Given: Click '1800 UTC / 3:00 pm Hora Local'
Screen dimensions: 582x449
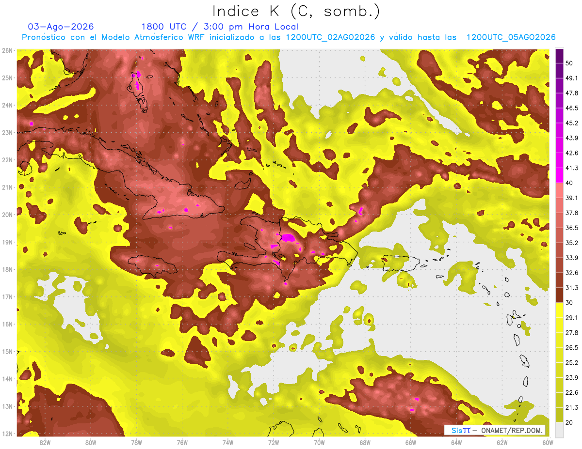Looking at the screenshot, I should (x=220, y=27).
